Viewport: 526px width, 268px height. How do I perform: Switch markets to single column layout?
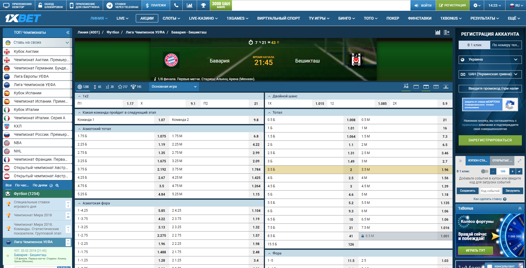(x=416, y=87)
